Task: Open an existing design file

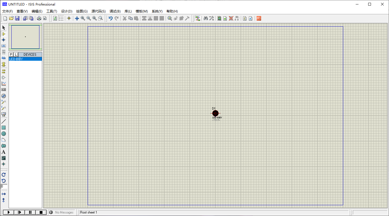Action: coord(11,18)
